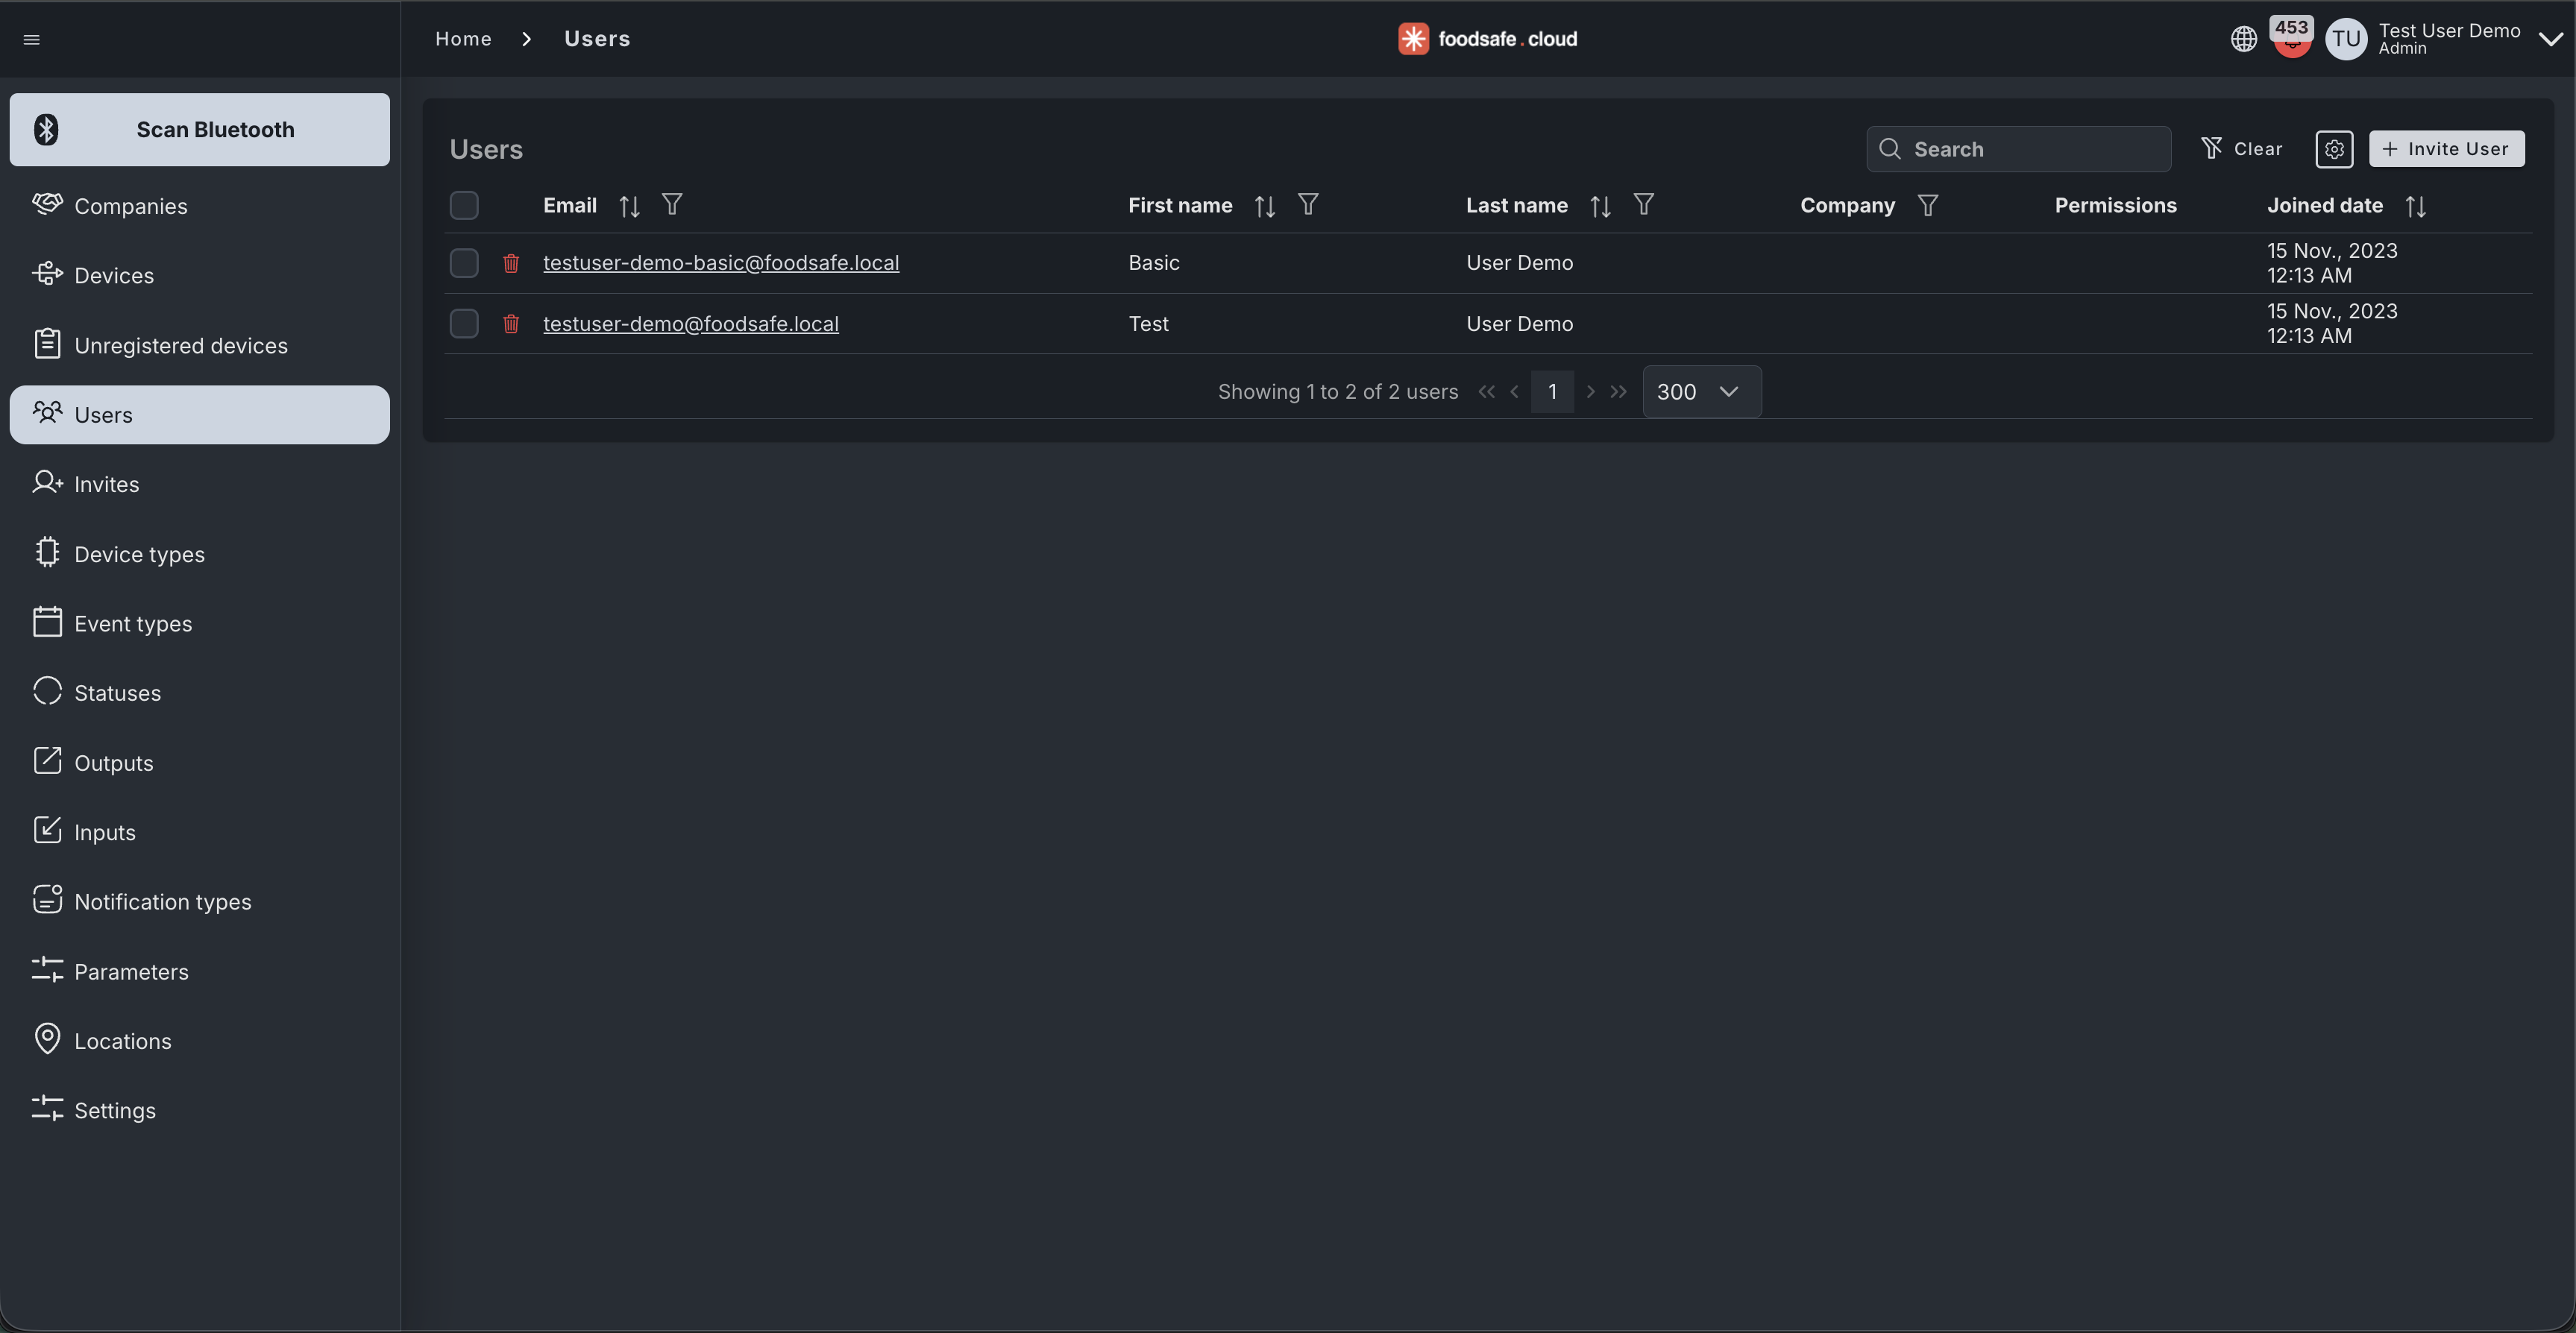Navigate to Notification types
Image resolution: width=2576 pixels, height=1333 pixels.
tap(163, 900)
